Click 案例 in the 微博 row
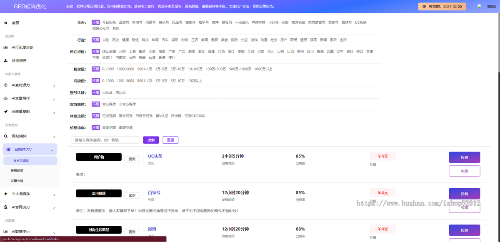The width and height of the screenshot is (500, 242). pos(132,232)
